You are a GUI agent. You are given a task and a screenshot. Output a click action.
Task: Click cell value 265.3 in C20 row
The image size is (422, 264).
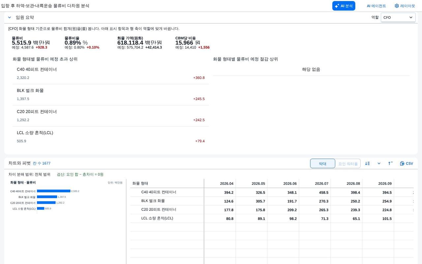point(324,210)
